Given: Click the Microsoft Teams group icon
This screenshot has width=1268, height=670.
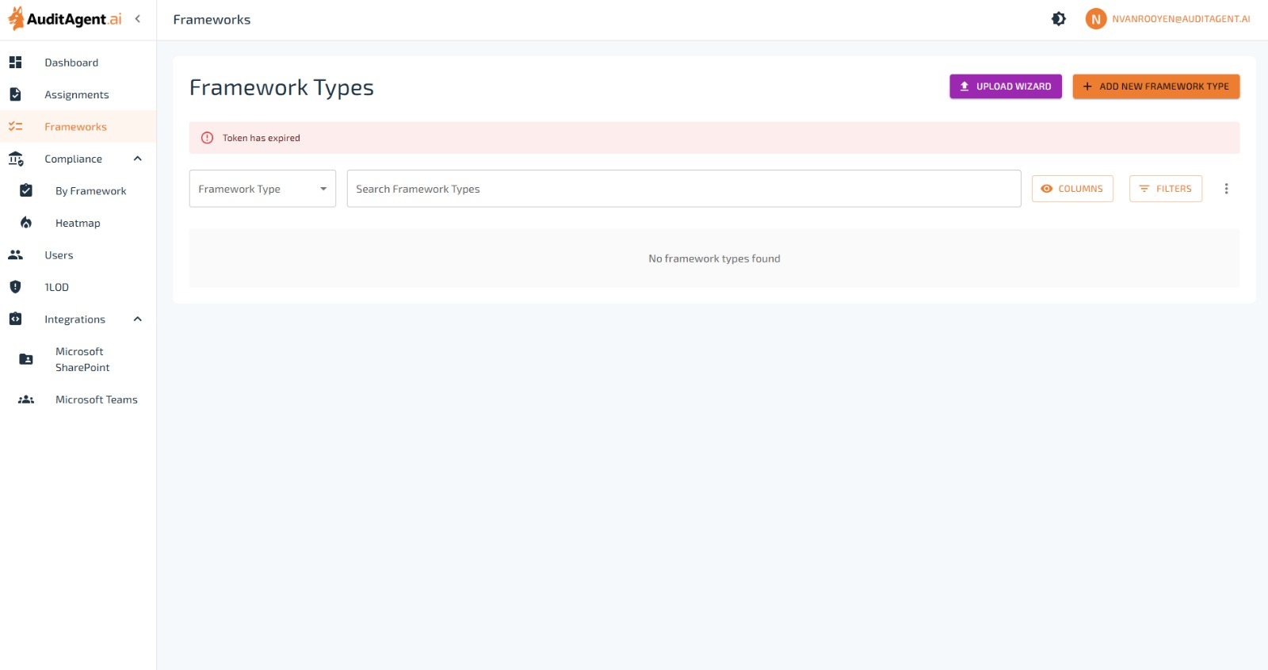Looking at the screenshot, I should (26, 400).
